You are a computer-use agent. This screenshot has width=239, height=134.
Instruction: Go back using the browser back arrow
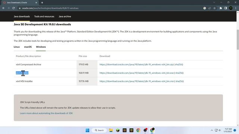(x=3, y=8)
